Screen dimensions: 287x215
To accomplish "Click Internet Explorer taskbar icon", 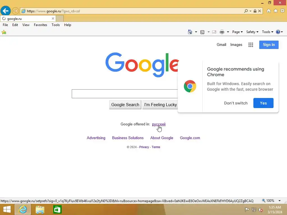I will click(23, 209).
